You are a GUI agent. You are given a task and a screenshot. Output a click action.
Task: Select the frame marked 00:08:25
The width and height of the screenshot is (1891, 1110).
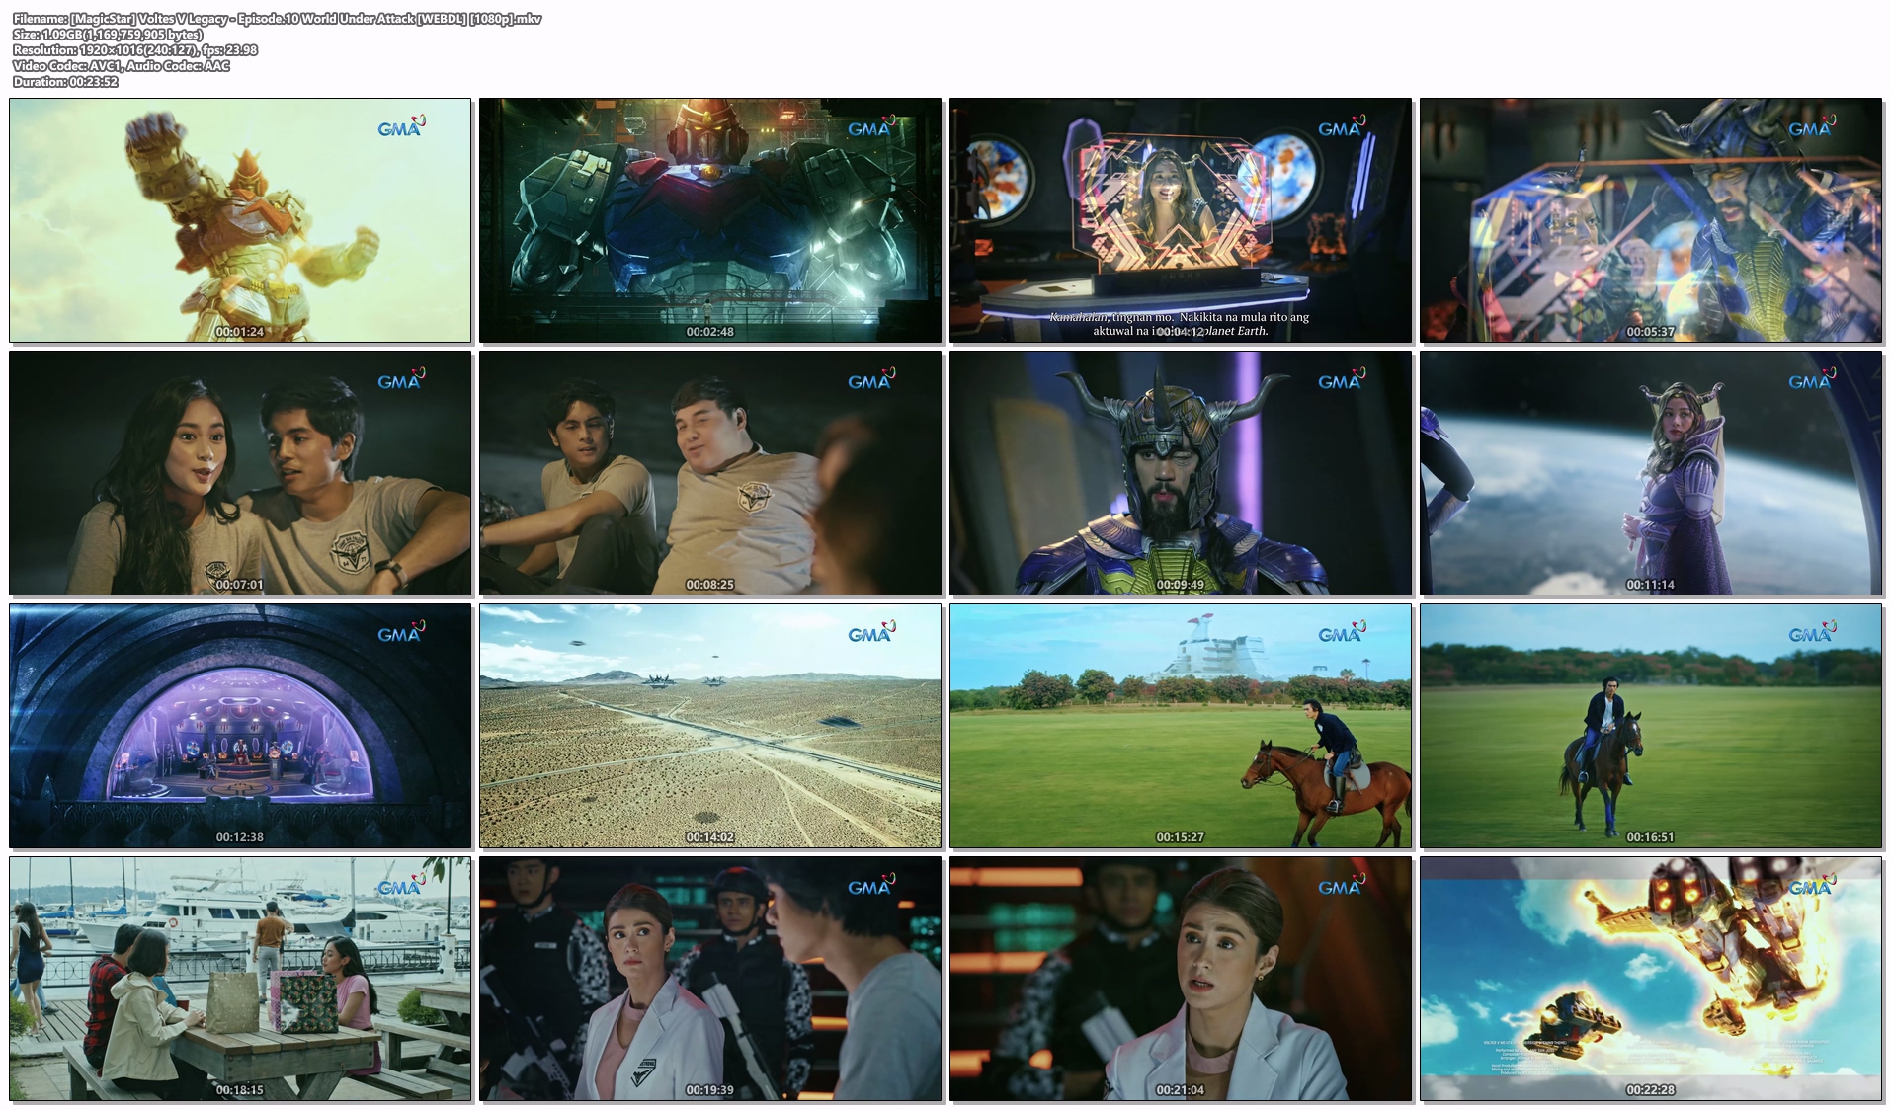click(710, 473)
